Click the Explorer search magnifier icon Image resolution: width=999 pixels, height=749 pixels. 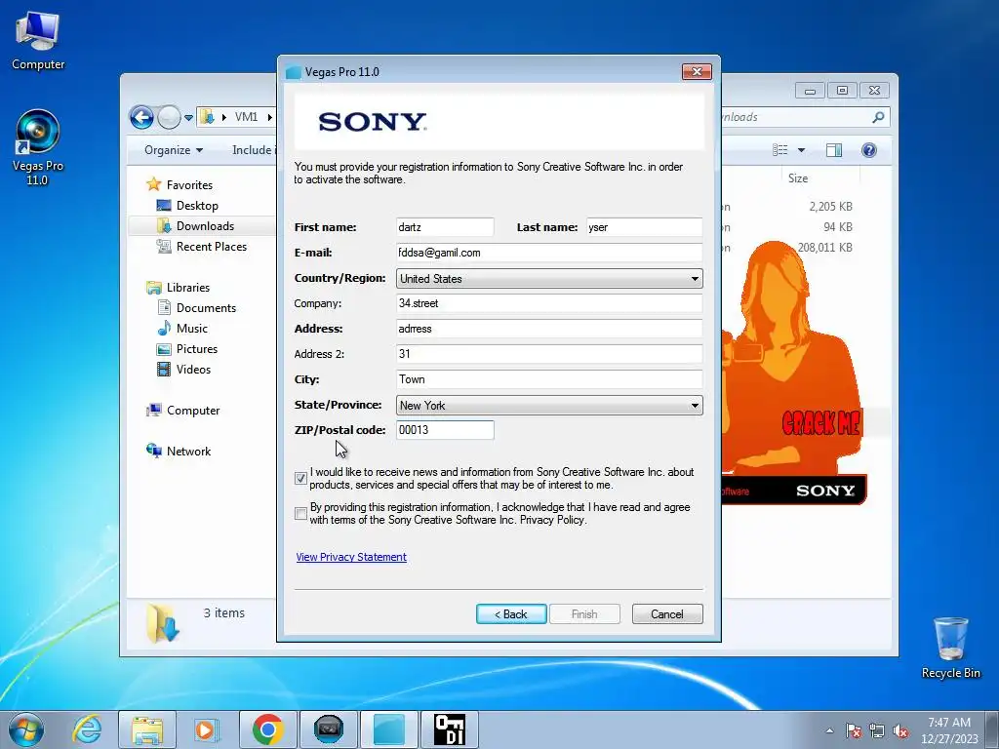coord(878,117)
